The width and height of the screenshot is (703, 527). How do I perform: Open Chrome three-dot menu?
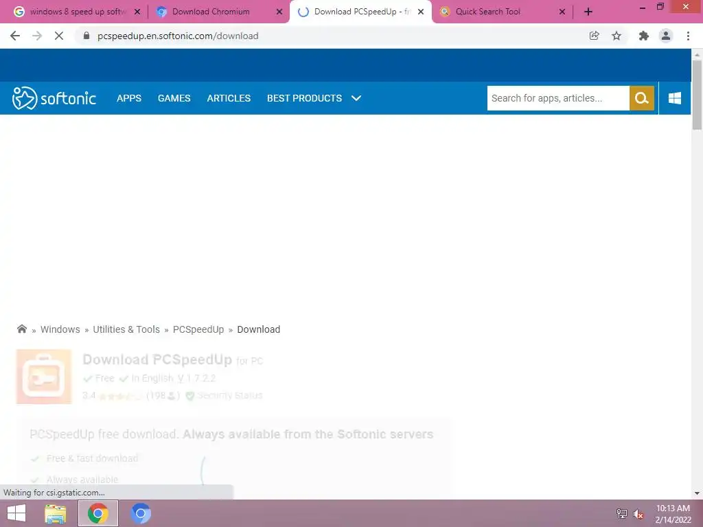coord(688,36)
